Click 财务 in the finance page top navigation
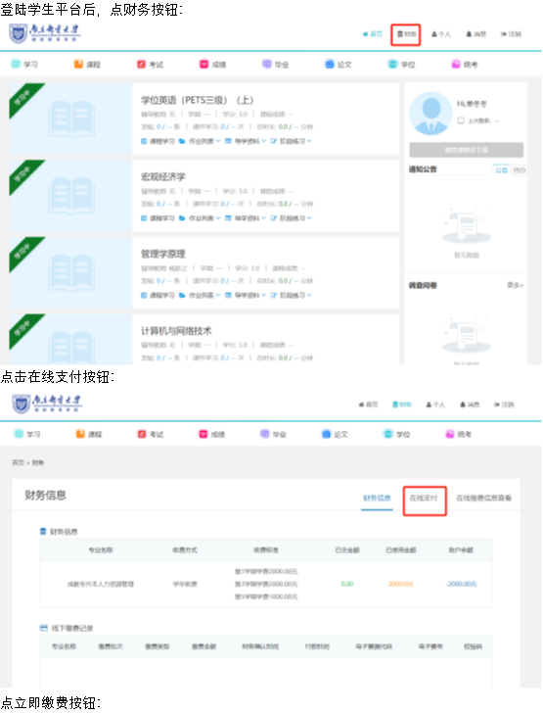 [x=402, y=405]
